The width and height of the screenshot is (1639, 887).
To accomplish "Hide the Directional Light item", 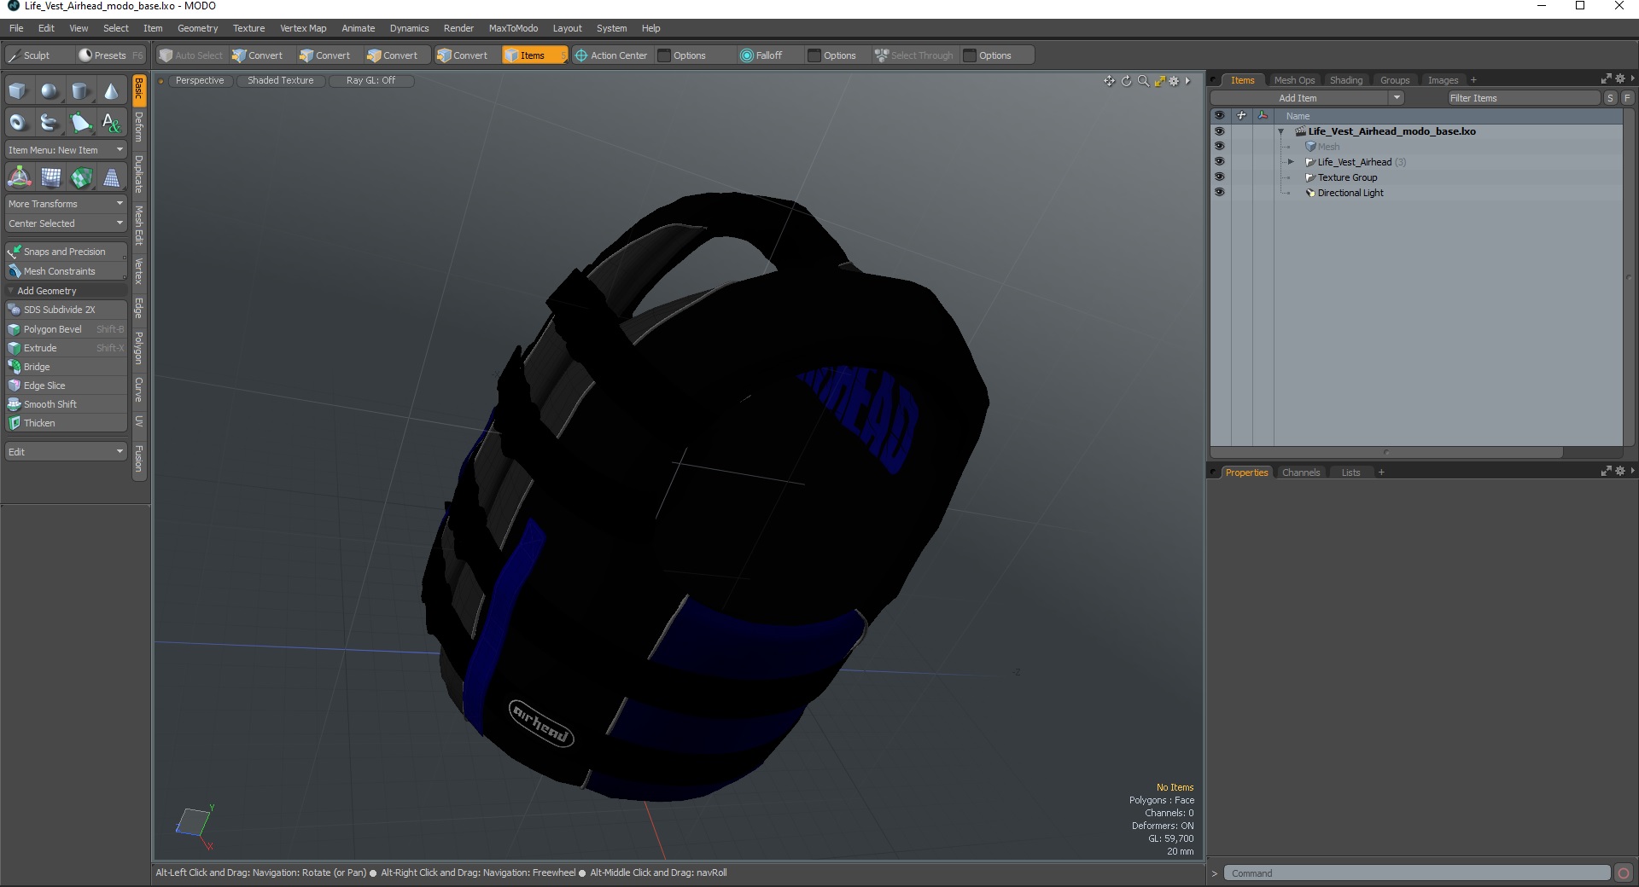I will (1219, 193).
